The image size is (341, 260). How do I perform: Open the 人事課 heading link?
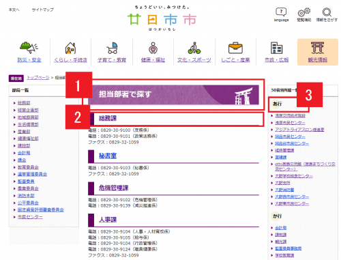point(108,220)
